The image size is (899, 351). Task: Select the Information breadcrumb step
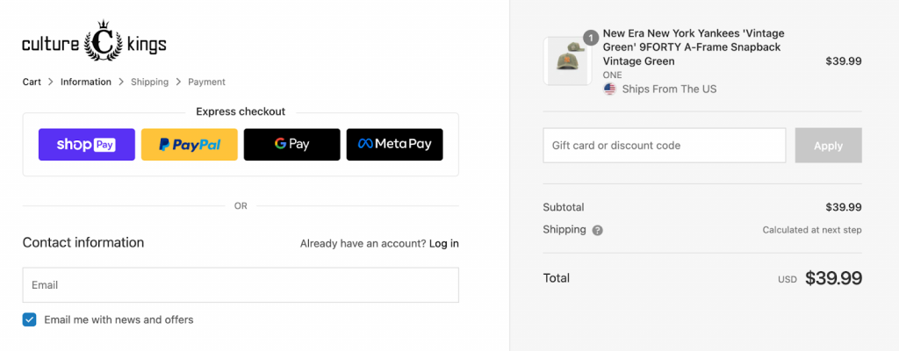coord(86,82)
